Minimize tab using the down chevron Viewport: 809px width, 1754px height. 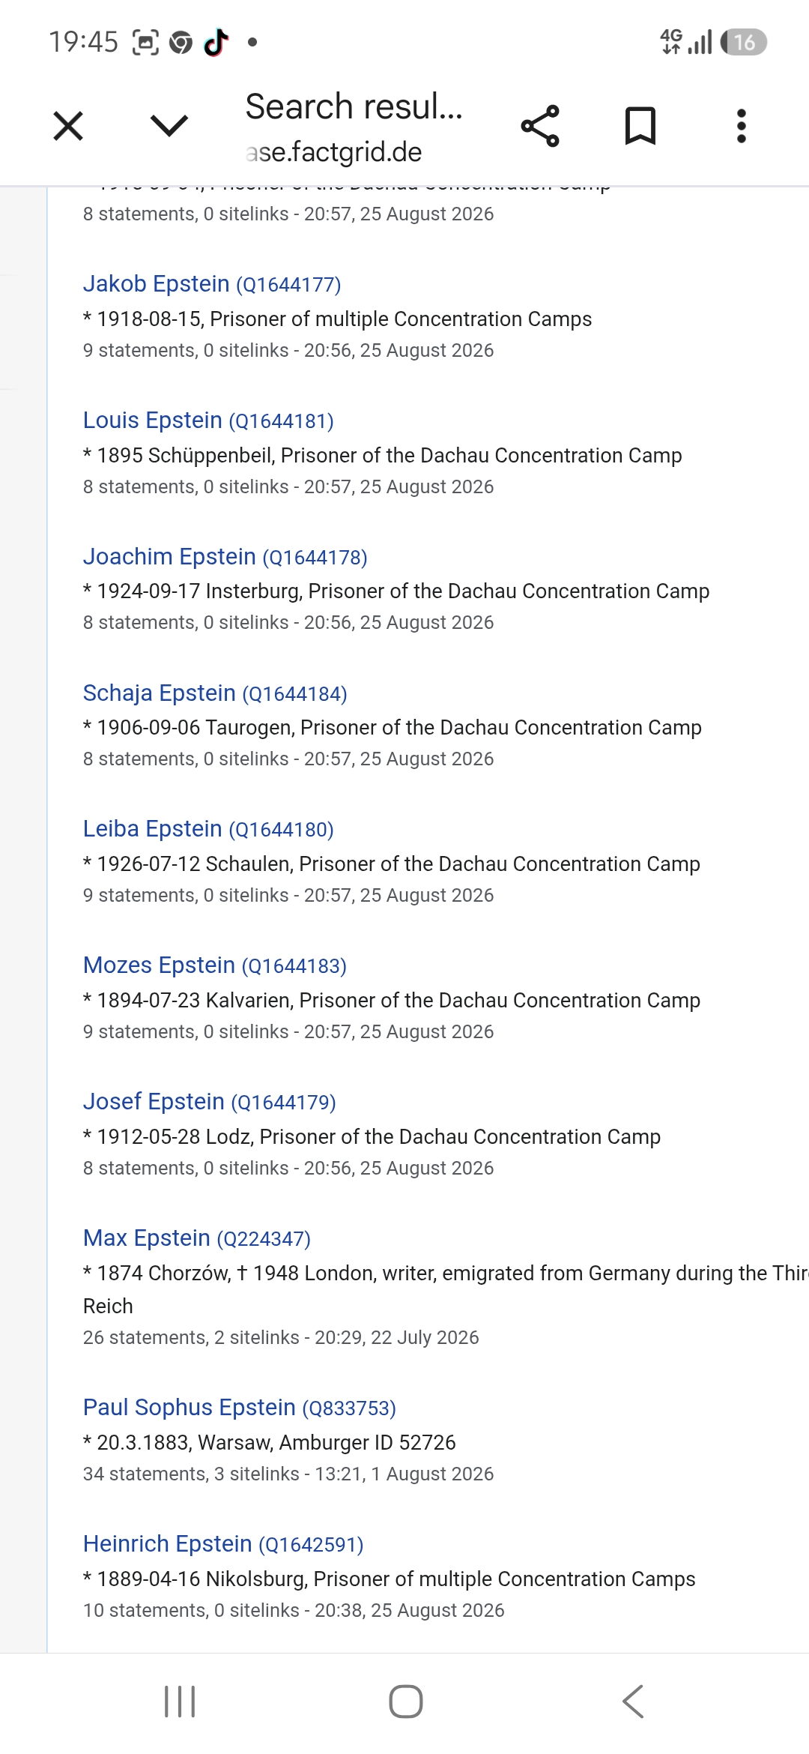coord(169,125)
